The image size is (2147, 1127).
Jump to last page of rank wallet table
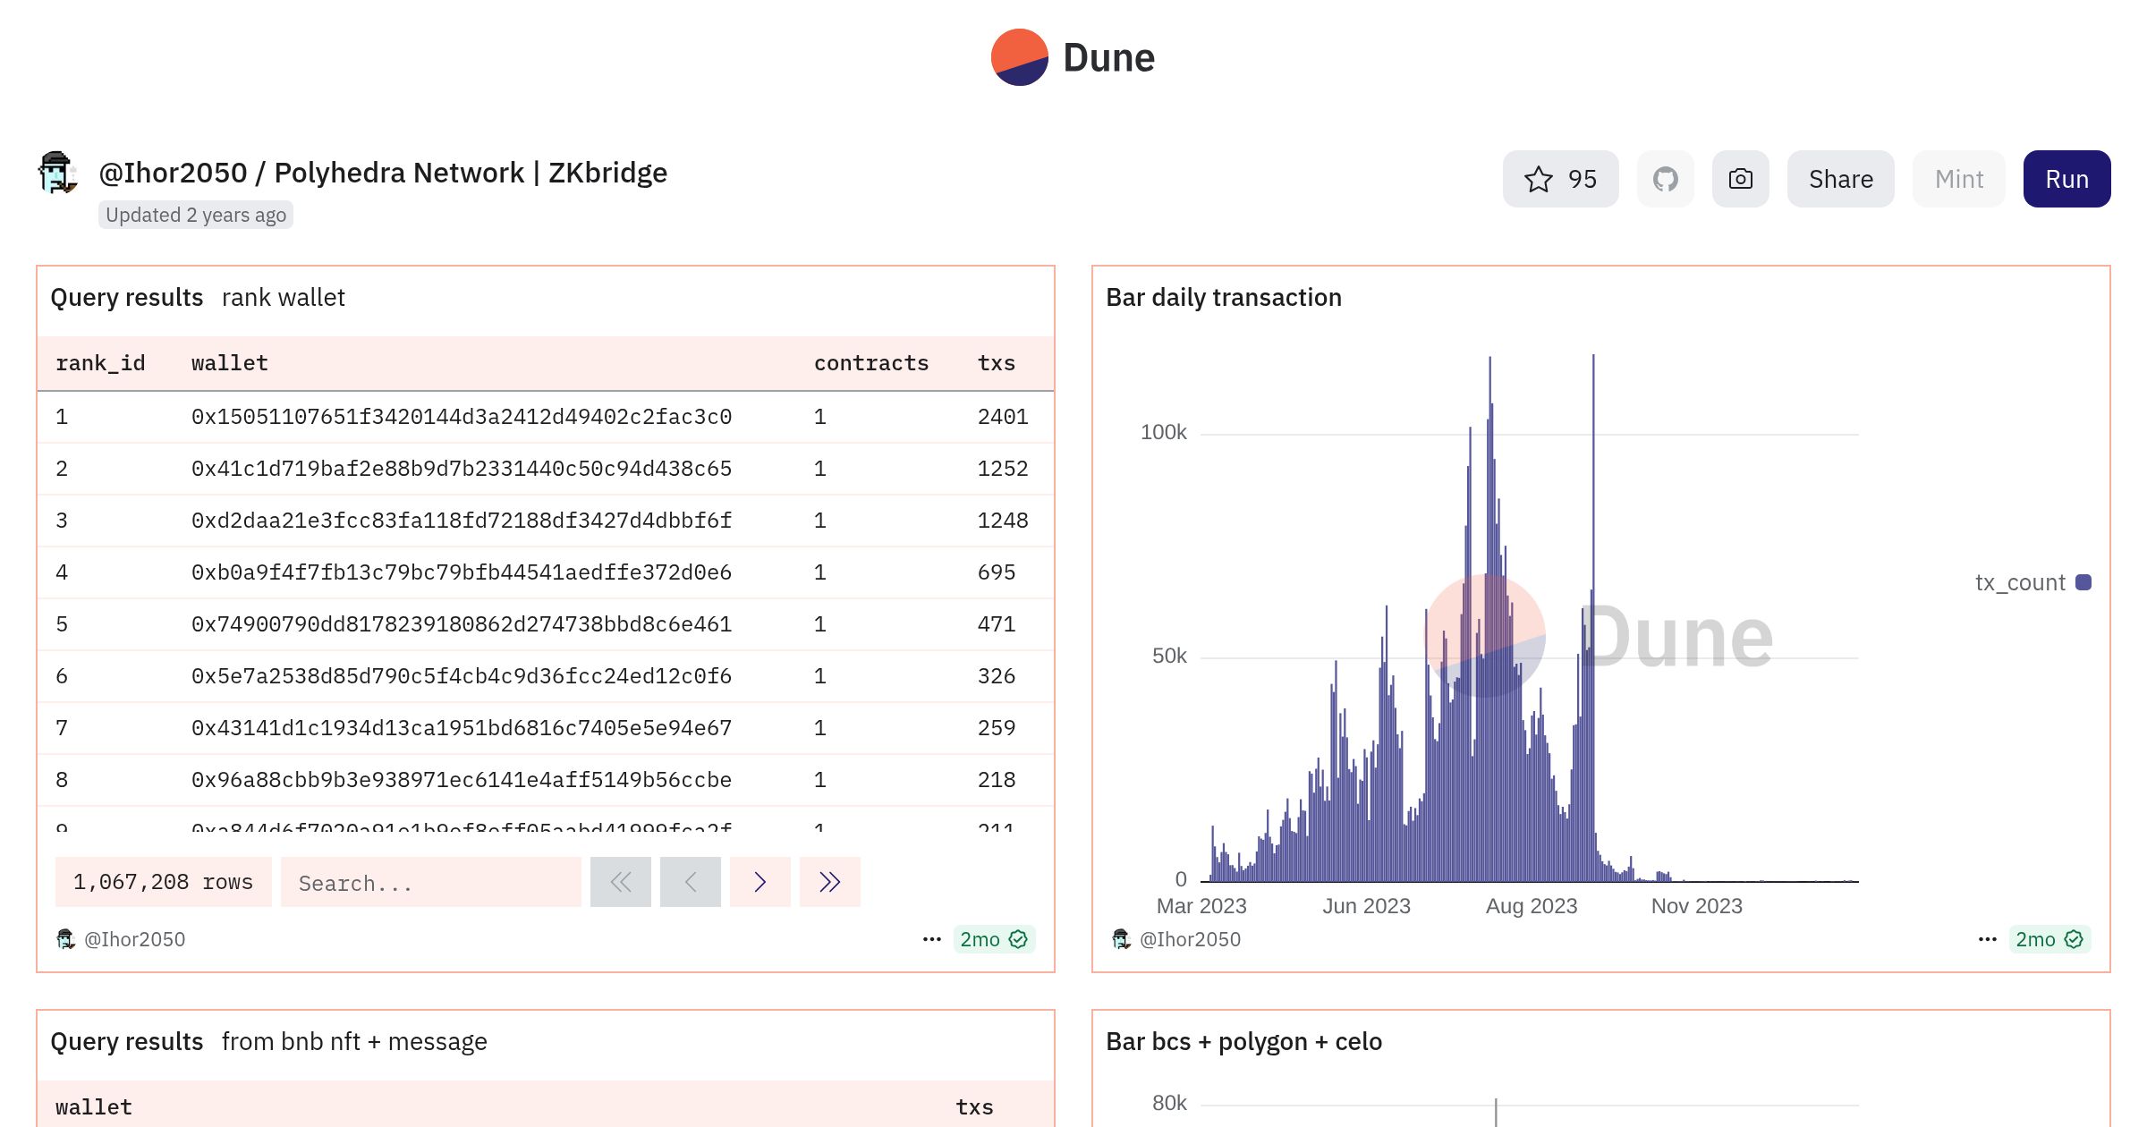[830, 882]
